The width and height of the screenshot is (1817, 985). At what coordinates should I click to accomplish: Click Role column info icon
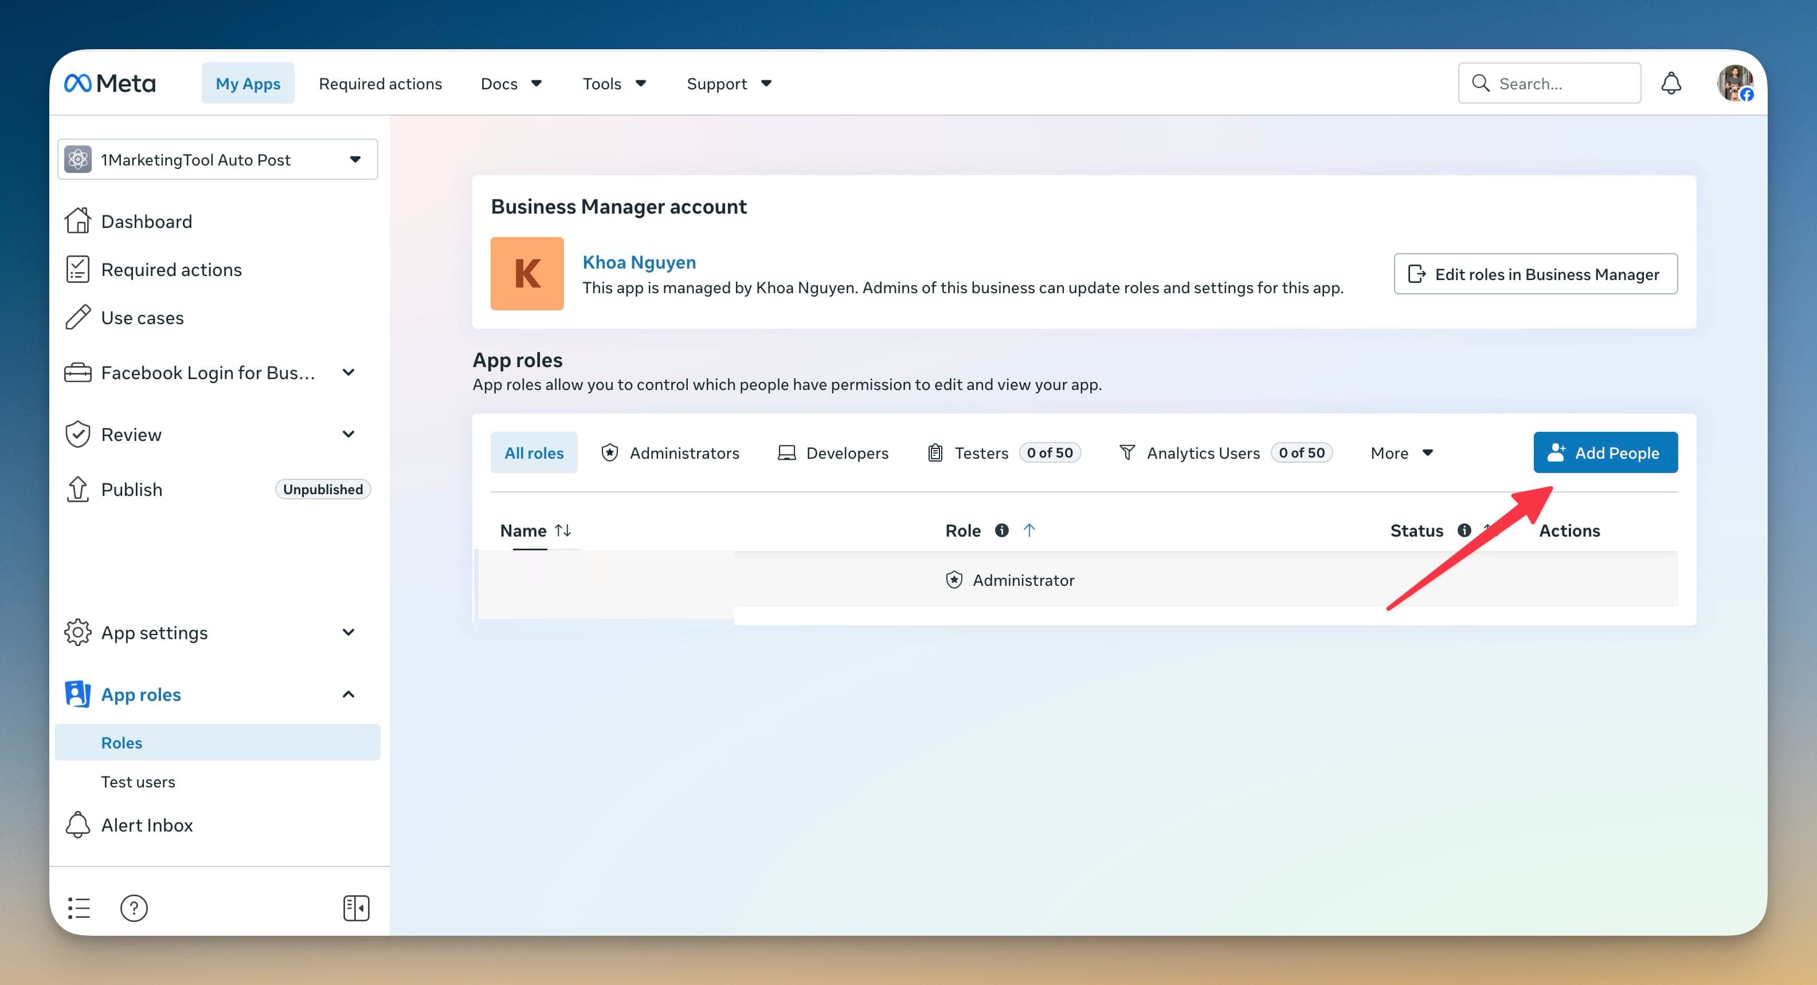pos(1001,530)
